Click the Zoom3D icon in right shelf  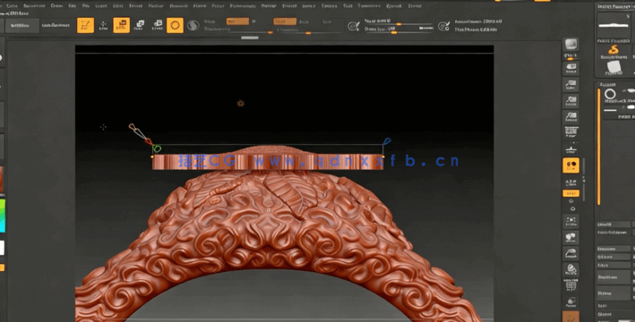click(x=571, y=253)
